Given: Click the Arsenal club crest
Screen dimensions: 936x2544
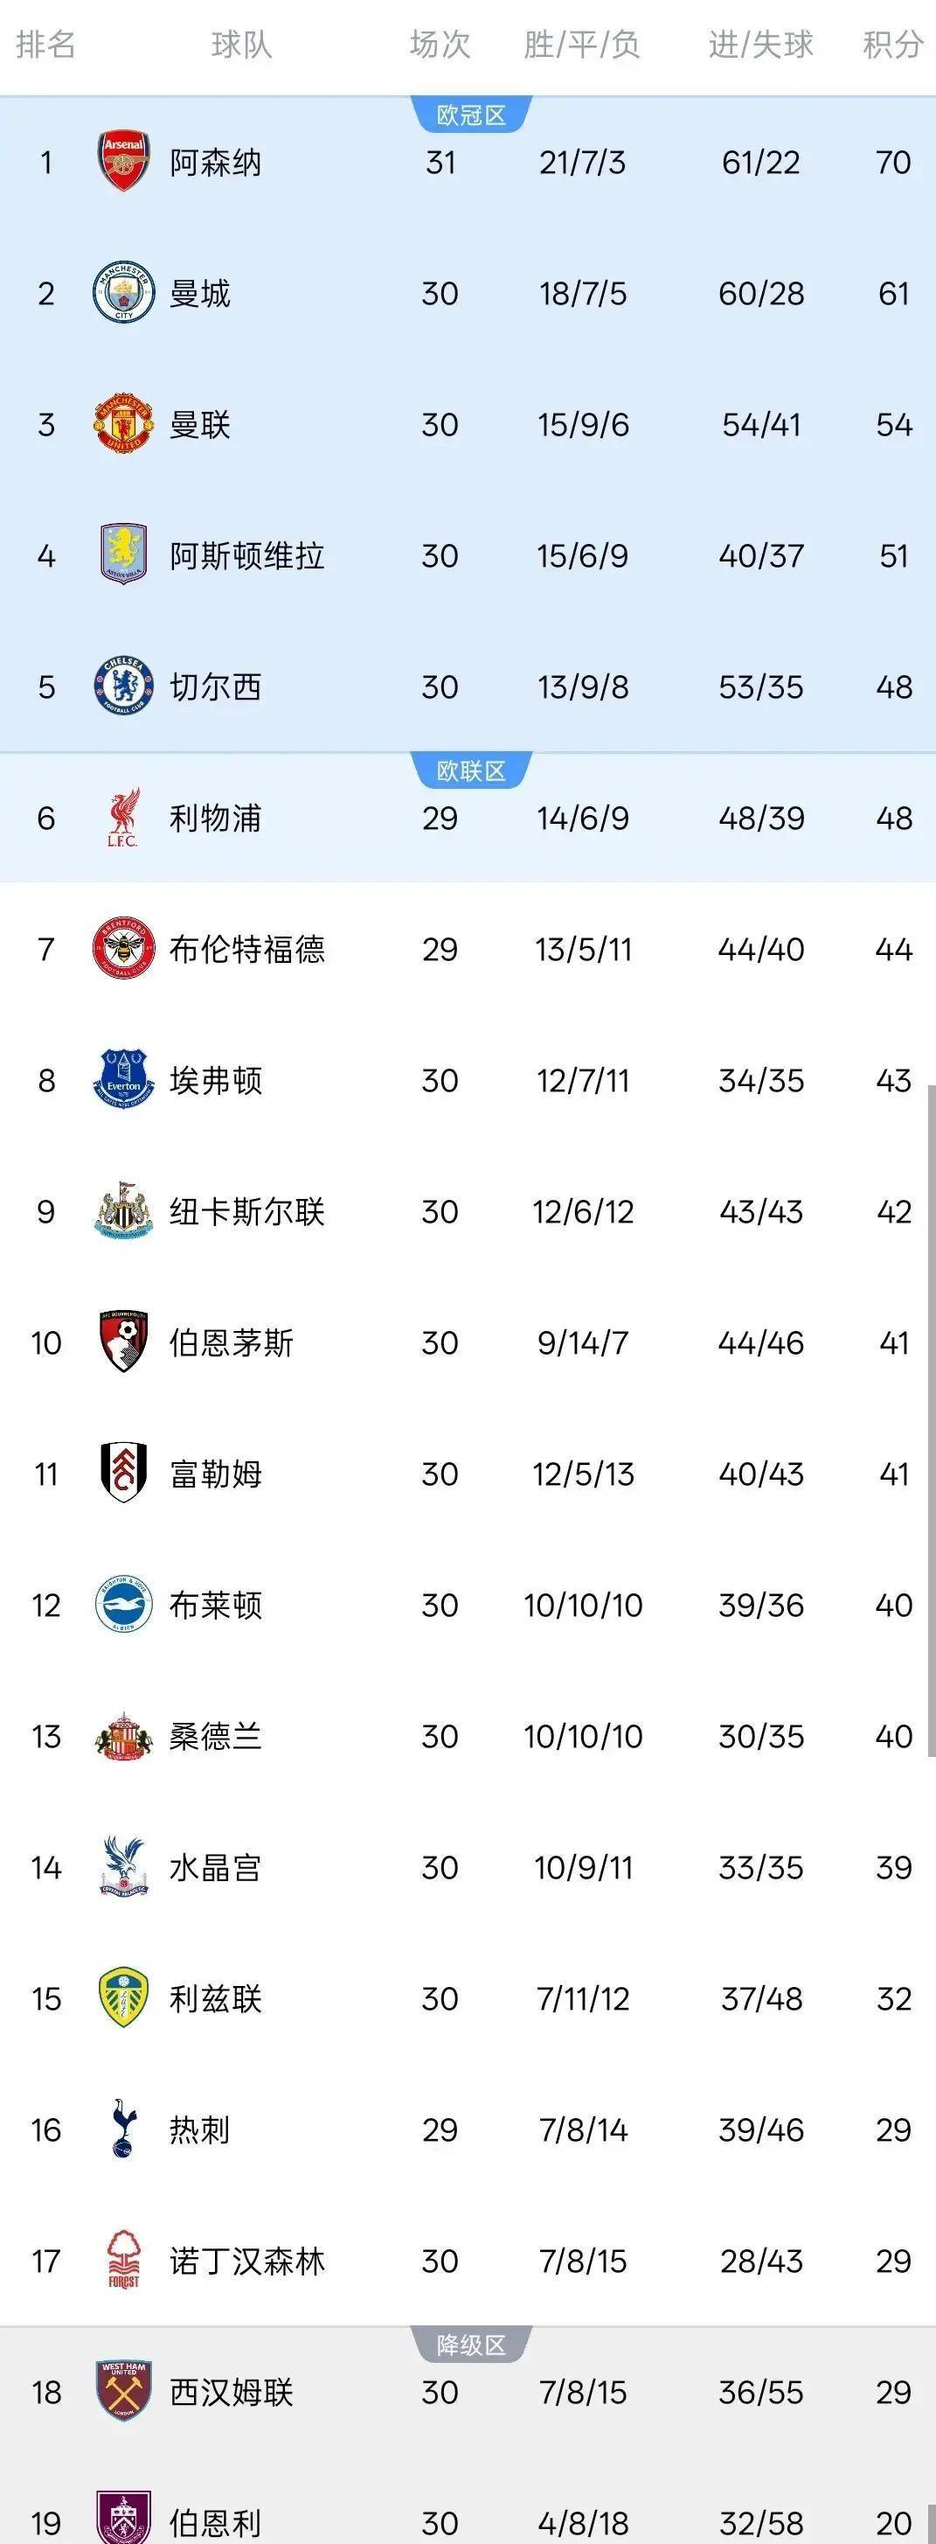Looking at the screenshot, I should pos(123,162).
